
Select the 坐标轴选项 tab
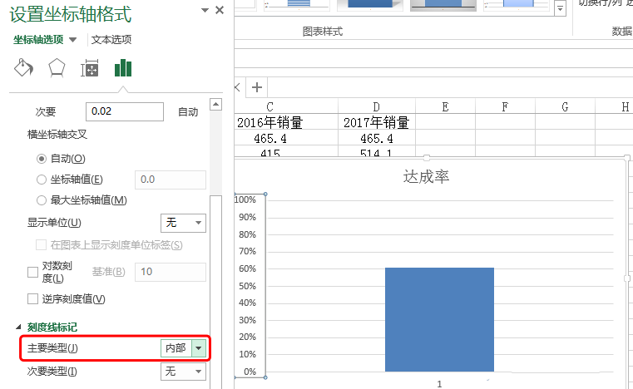[x=38, y=40]
